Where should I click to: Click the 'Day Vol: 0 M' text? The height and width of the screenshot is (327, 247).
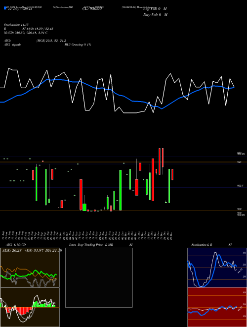[x=155, y=15]
